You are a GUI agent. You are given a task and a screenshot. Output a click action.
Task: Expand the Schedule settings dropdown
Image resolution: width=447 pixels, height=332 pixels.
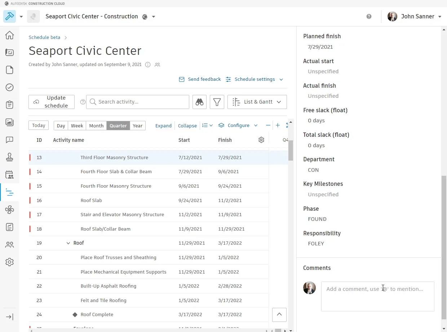tap(255, 79)
